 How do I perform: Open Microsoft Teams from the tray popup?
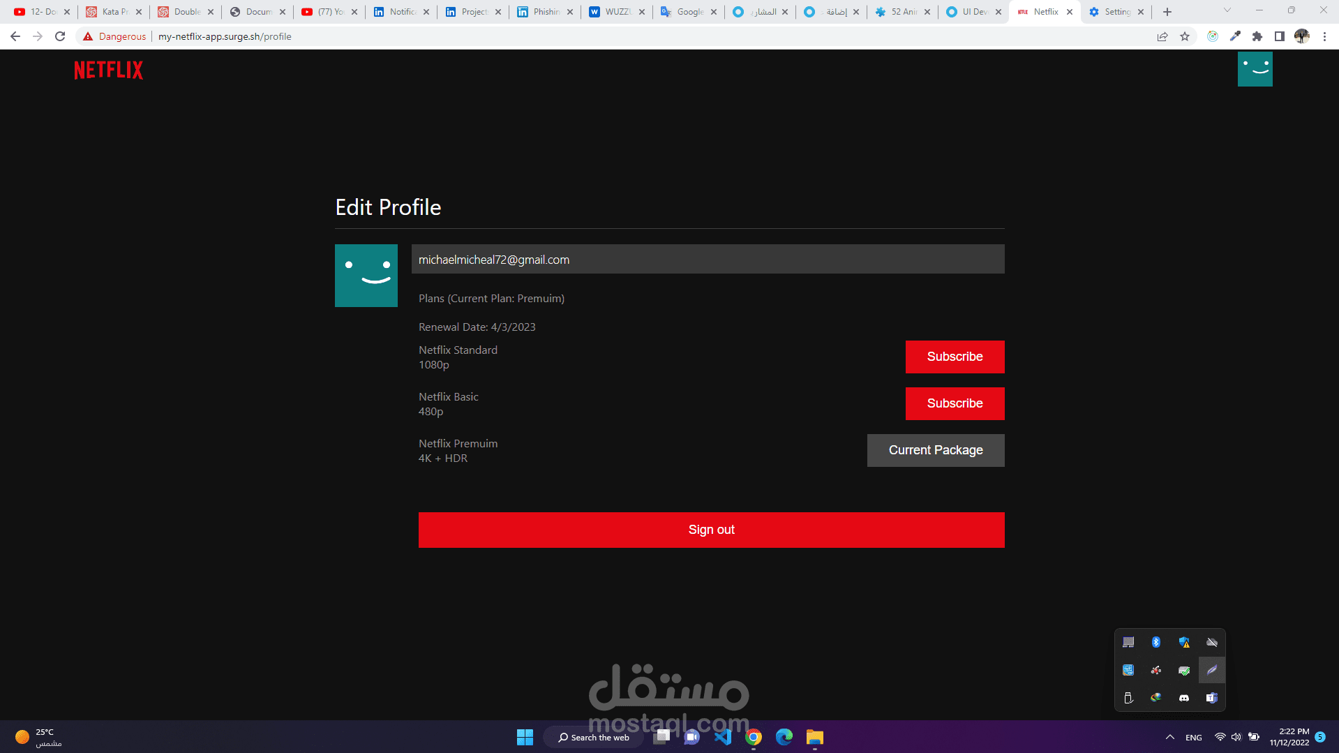tap(1212, 698)
